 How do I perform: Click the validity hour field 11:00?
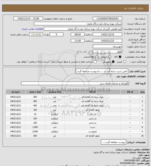78,41
